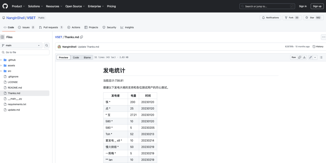View the commit History
The image size is (326, 163).
click(318, 46)
